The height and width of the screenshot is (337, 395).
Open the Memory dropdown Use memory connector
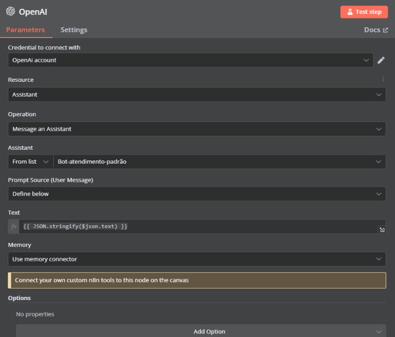tap(197, 259)
